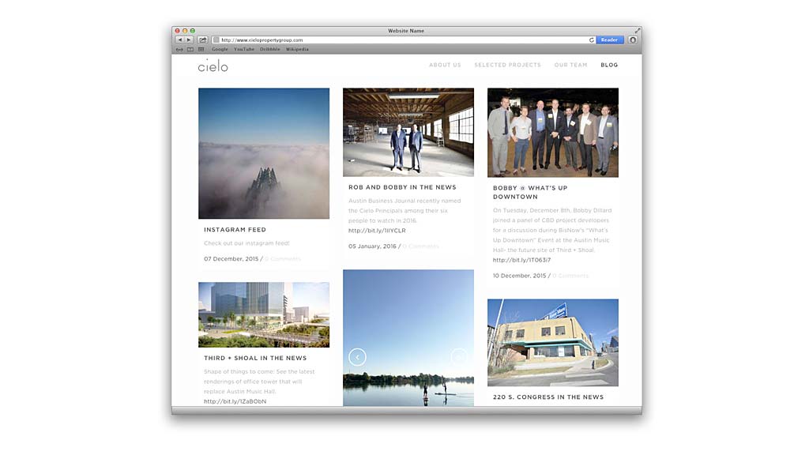Open the About Us menu item

coord(445,65)
